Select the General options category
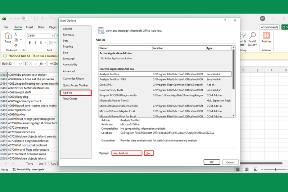 (76, 29)
